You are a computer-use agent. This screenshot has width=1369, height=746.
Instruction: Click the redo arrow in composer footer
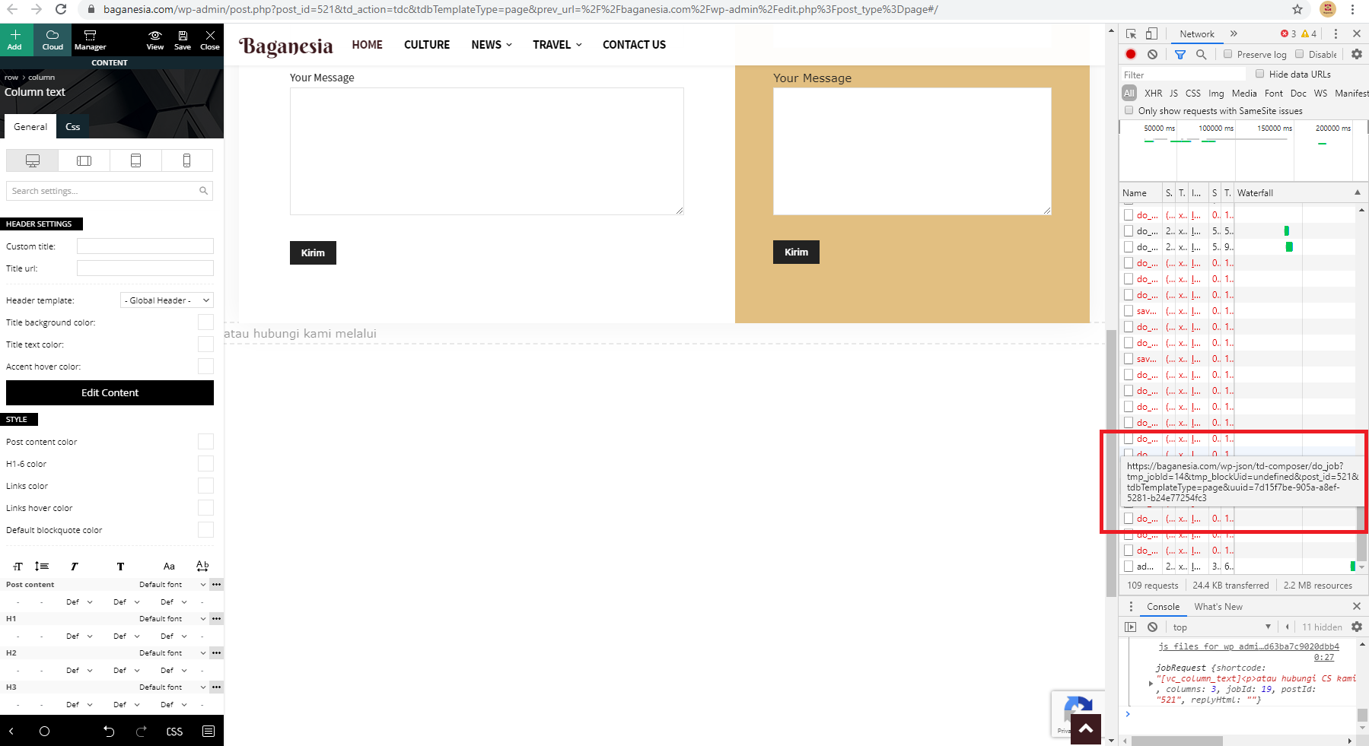[142, 732]
